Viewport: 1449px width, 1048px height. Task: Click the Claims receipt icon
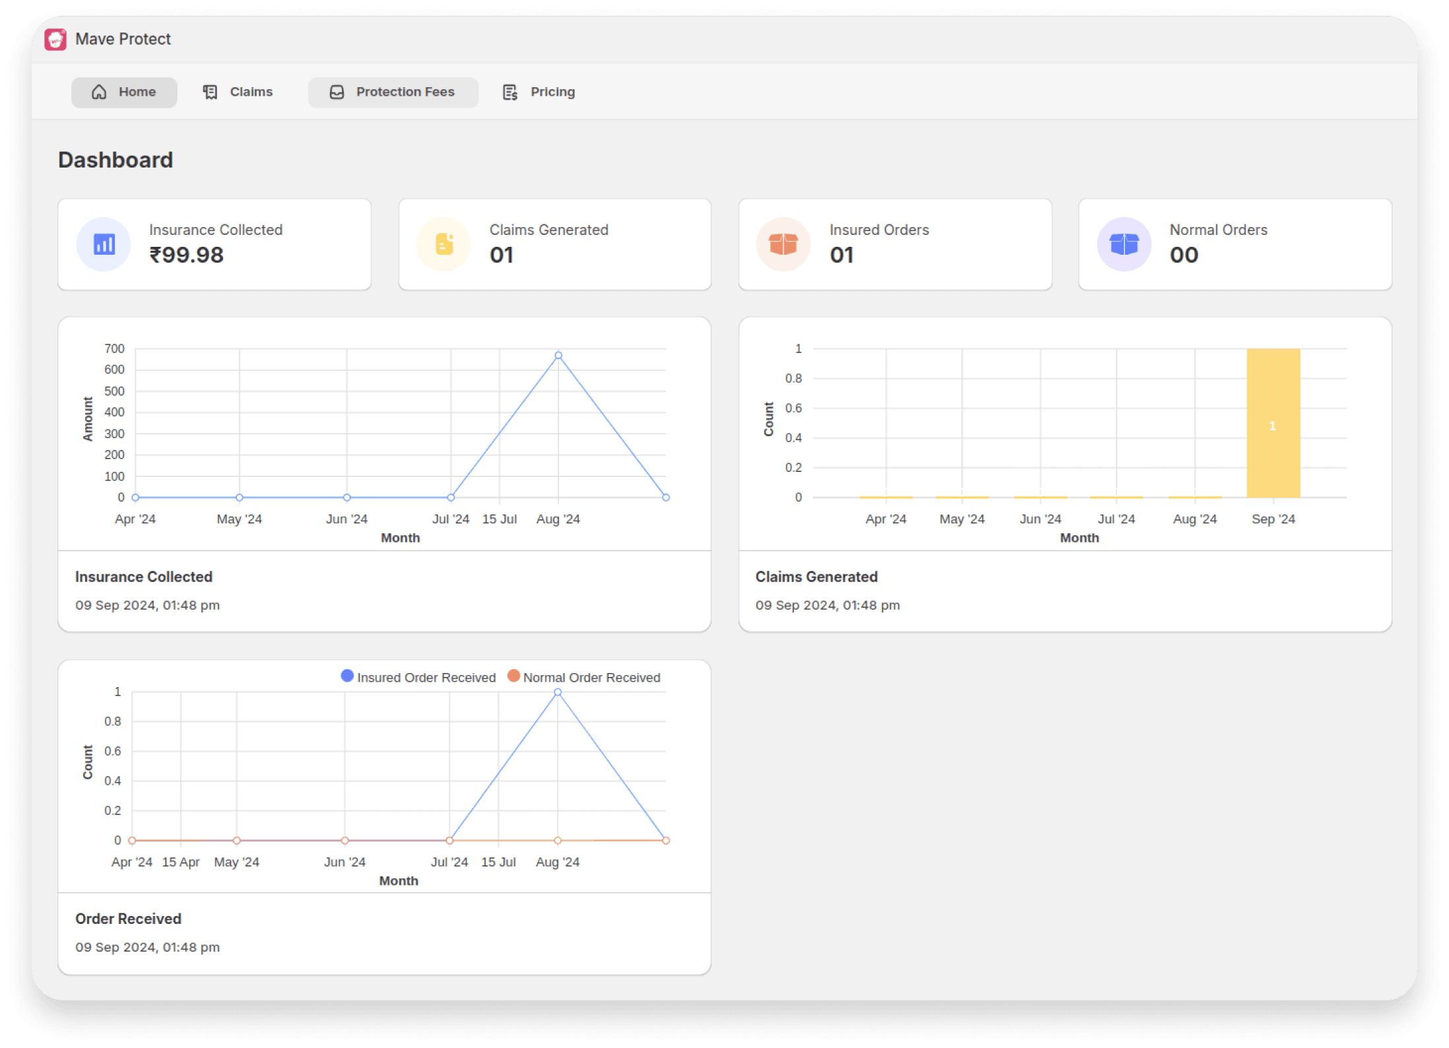point(210,92)
